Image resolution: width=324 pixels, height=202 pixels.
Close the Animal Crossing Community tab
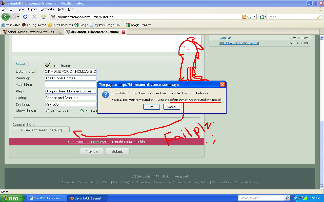coord(60,32)
